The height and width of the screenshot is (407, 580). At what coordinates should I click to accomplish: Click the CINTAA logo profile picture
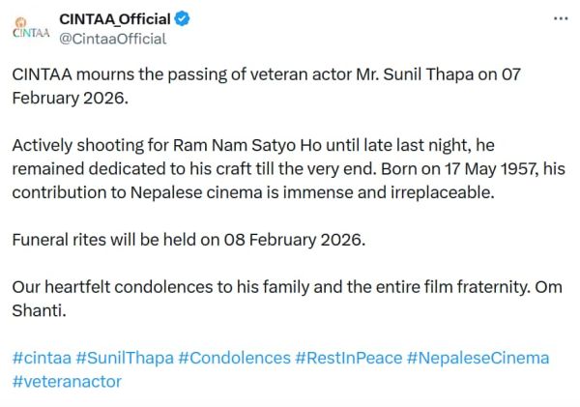tap(30, 28)
